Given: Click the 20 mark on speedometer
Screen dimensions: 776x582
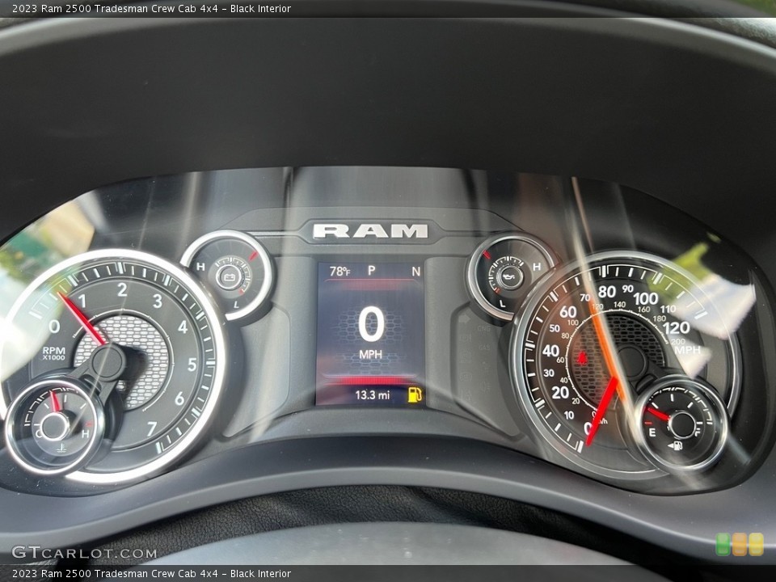Looking at the screenshot, I should [559, 393].
